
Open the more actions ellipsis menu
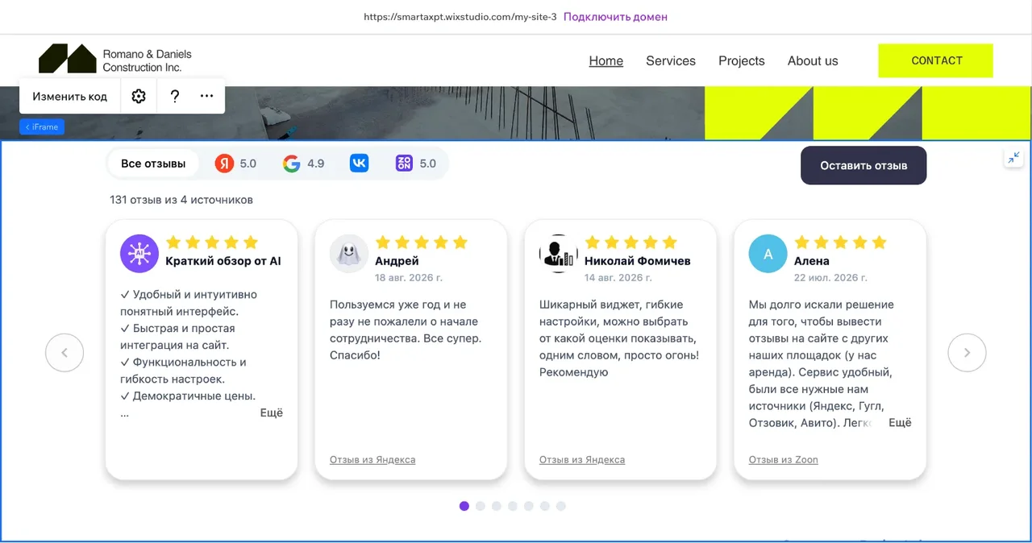[x=207, y=96]
